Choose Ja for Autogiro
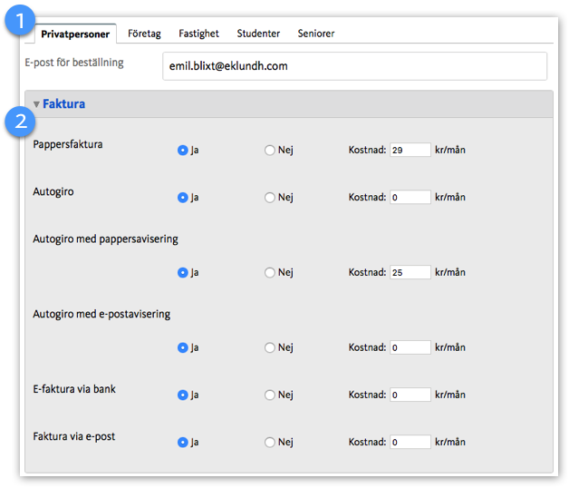 183,197
